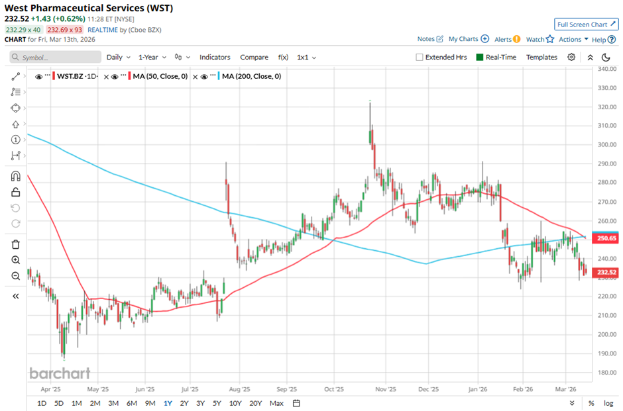Select the 5Y time range
The height and width of the screenshot is (411, 623).
(217, 403)
